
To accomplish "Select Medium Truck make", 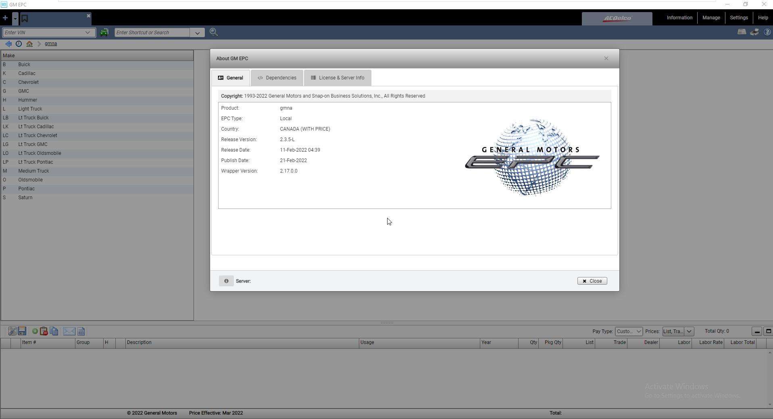I will click(97, 171).
